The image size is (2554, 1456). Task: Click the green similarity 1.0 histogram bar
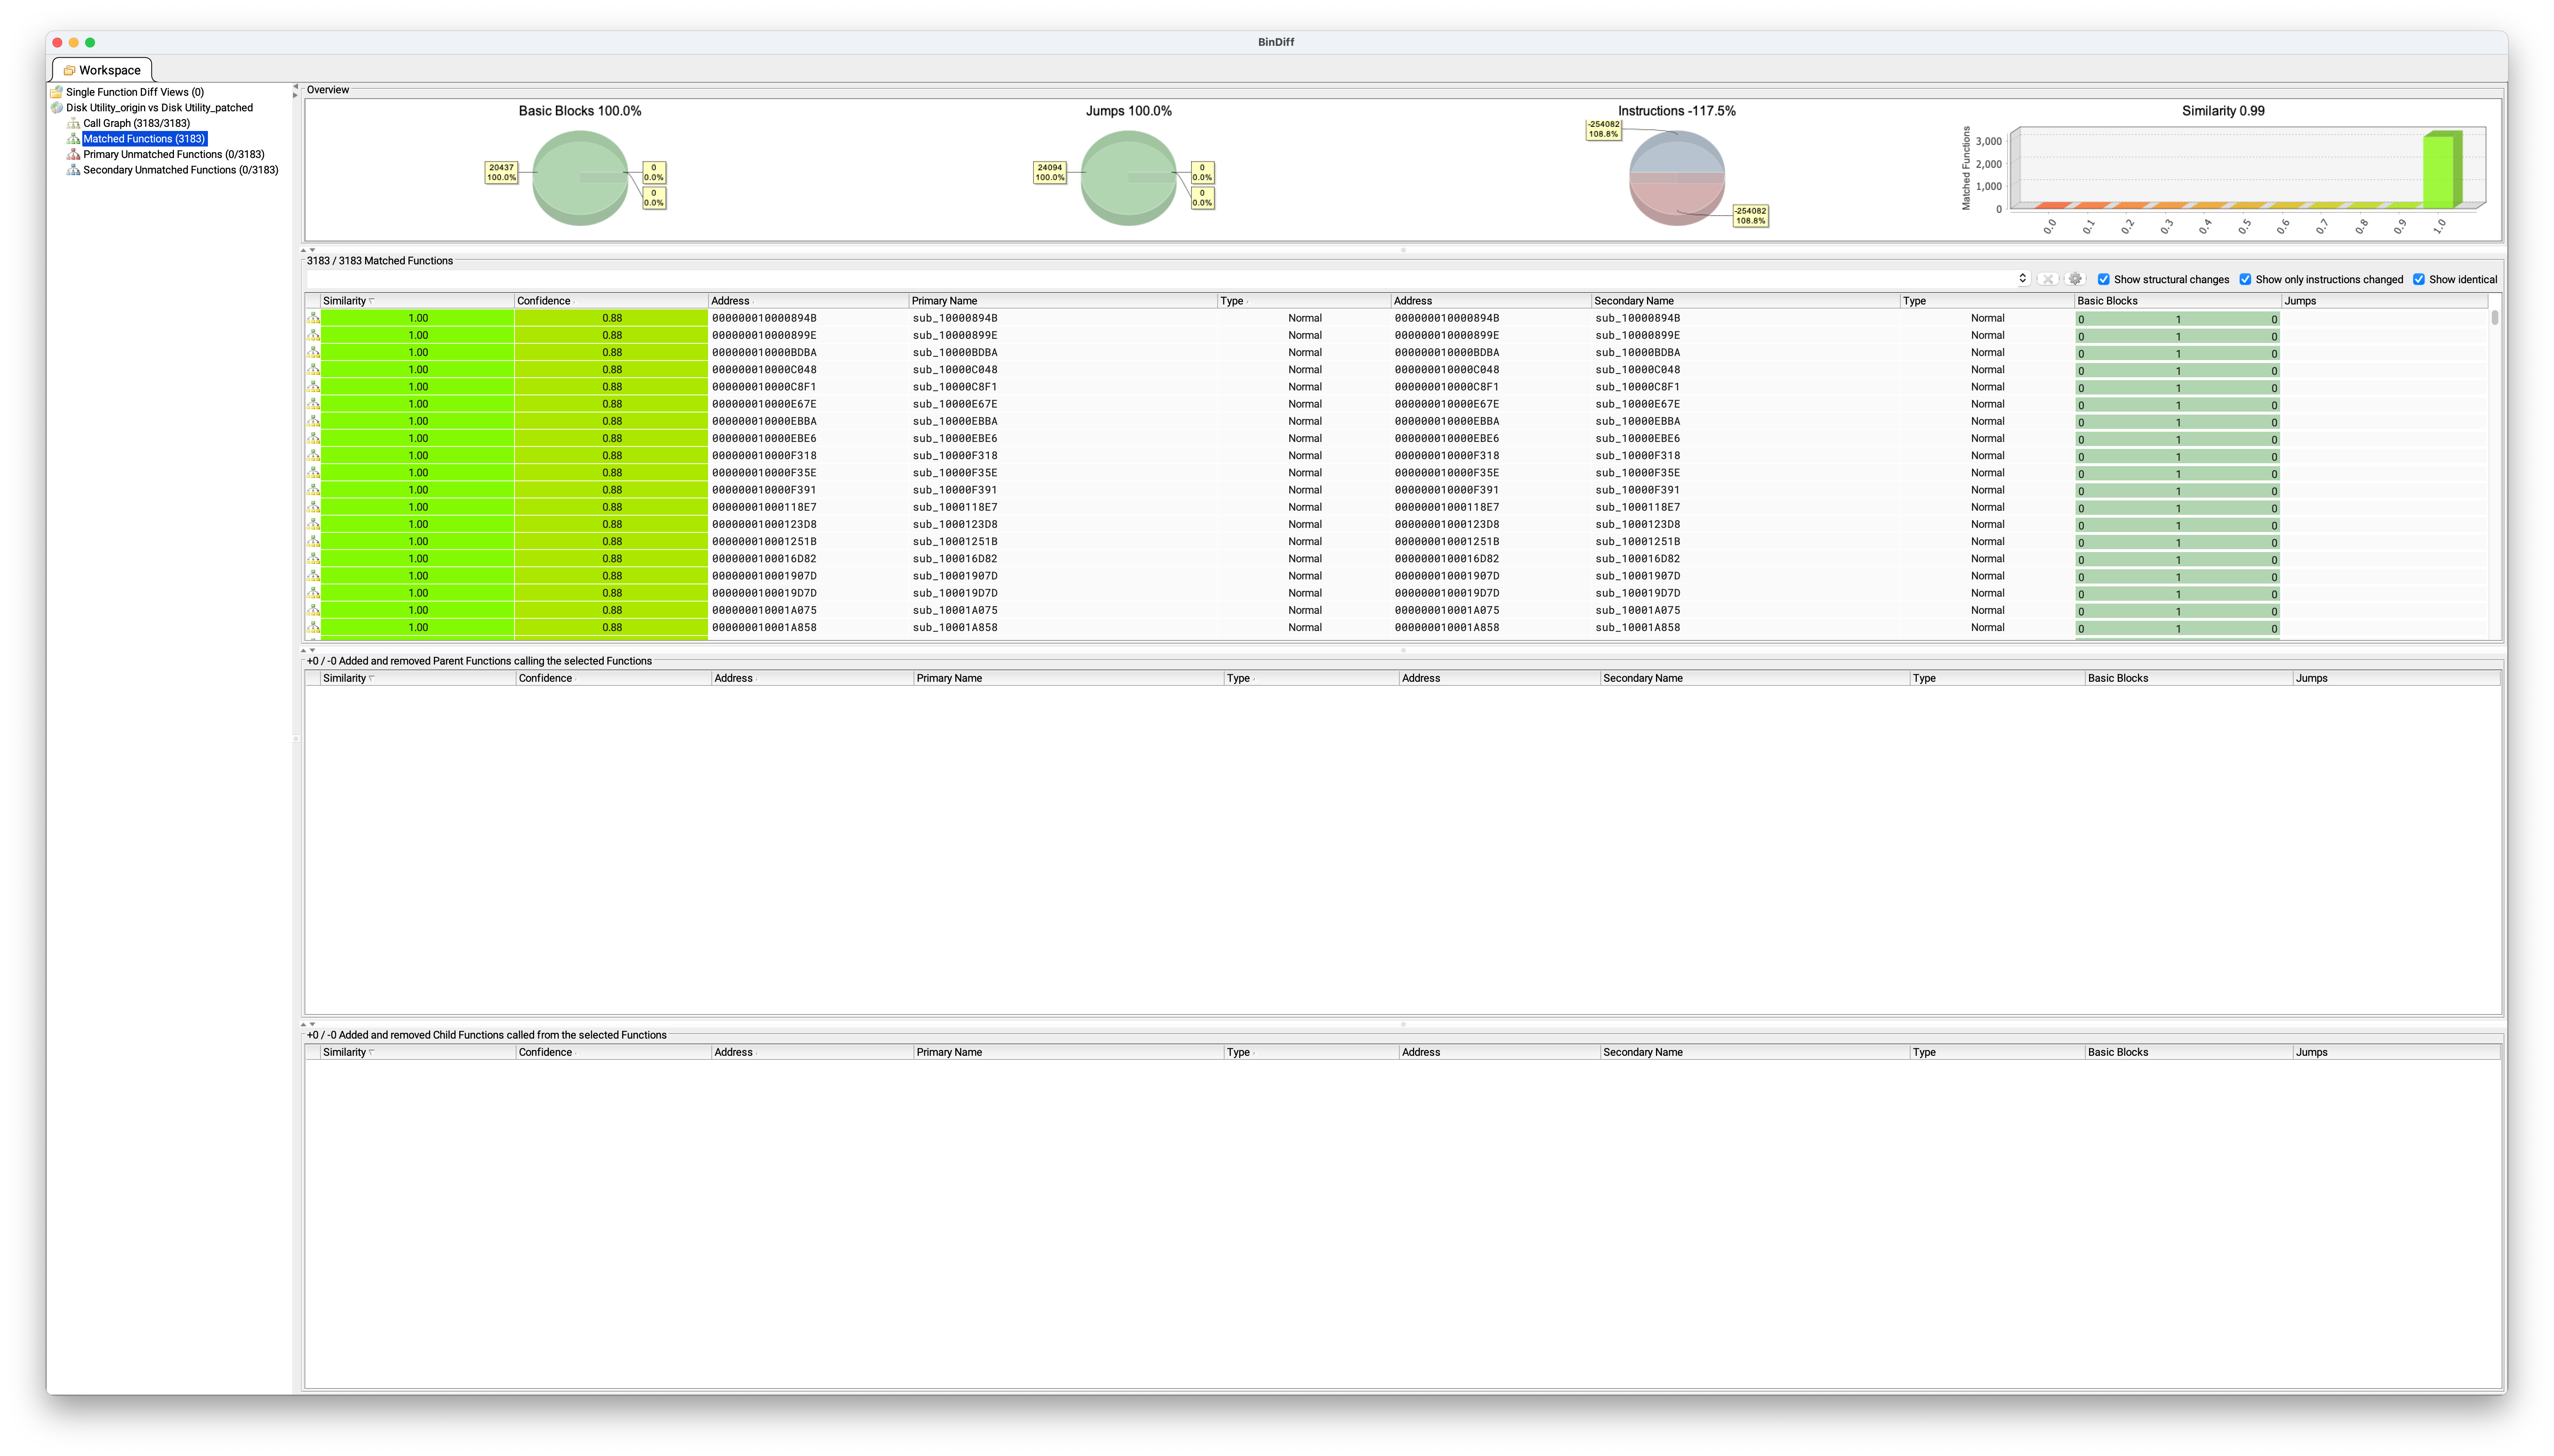coord(2441,170)
